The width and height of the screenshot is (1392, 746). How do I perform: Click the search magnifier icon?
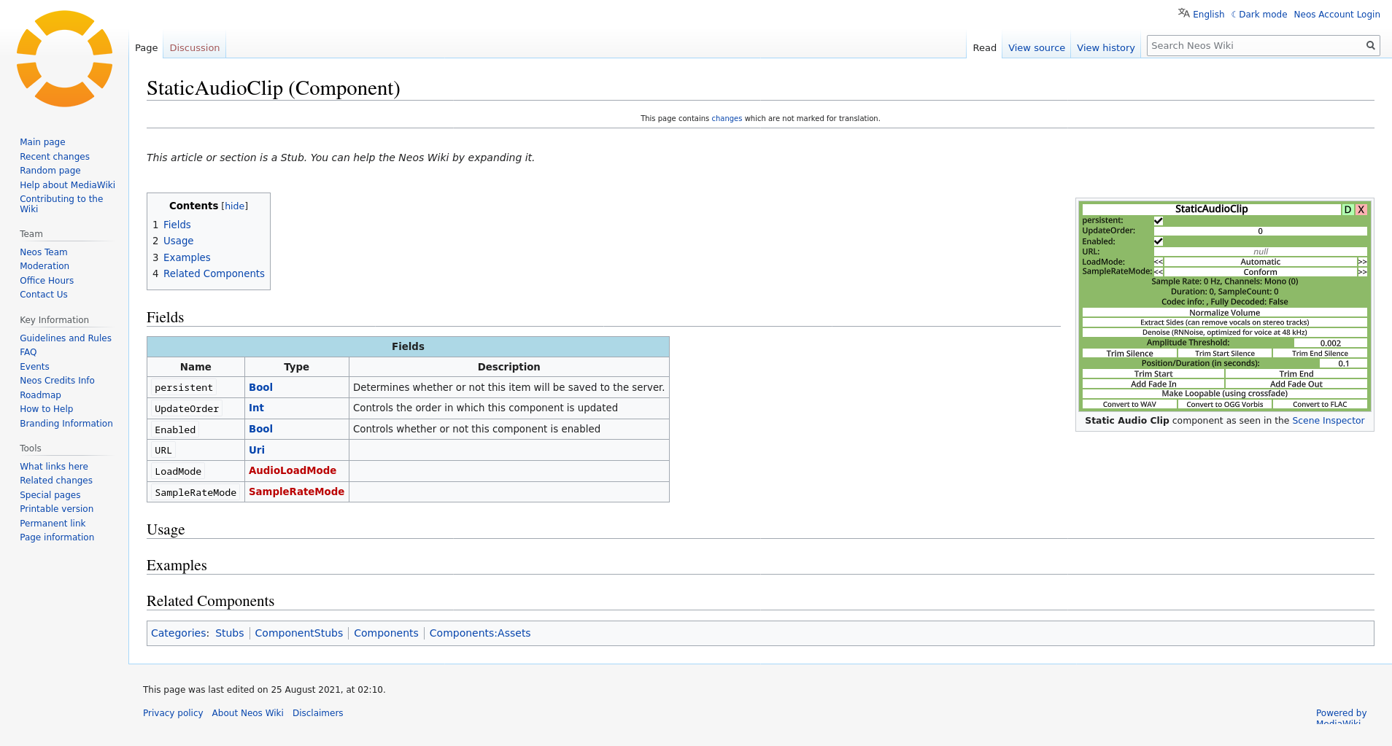1370,46
